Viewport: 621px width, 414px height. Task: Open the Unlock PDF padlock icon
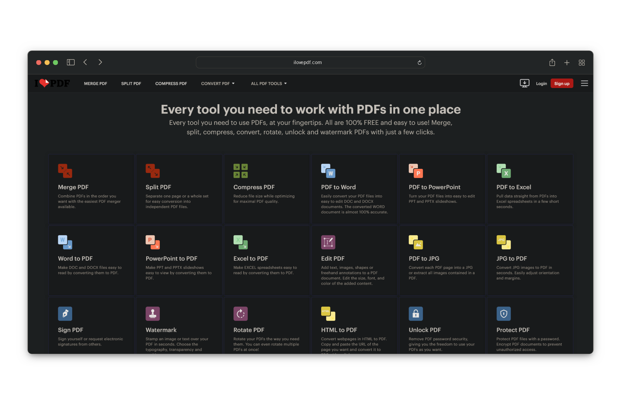pyautogui.click(x=416, y=314)
